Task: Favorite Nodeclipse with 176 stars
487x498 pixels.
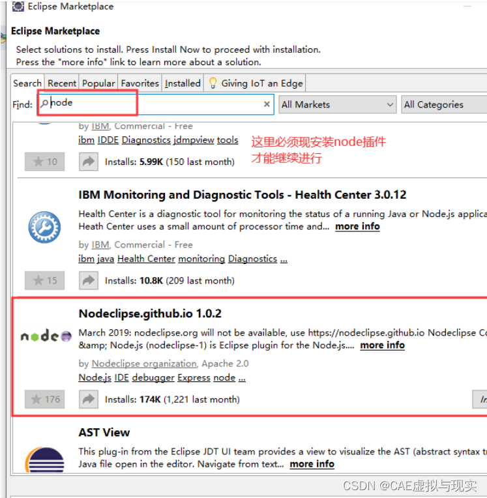Action: [44, 399]
